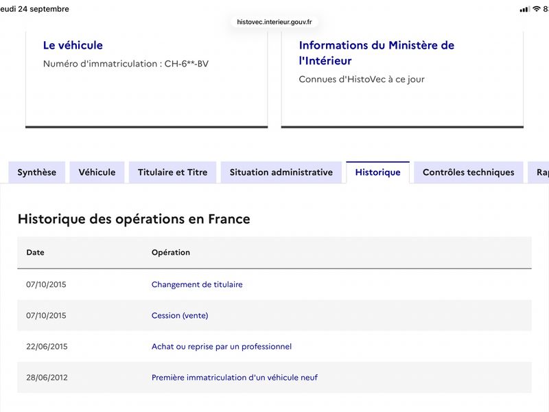
Task: Open Première immatriculation d'un véhicule neuf
Action: coord(235,377)
